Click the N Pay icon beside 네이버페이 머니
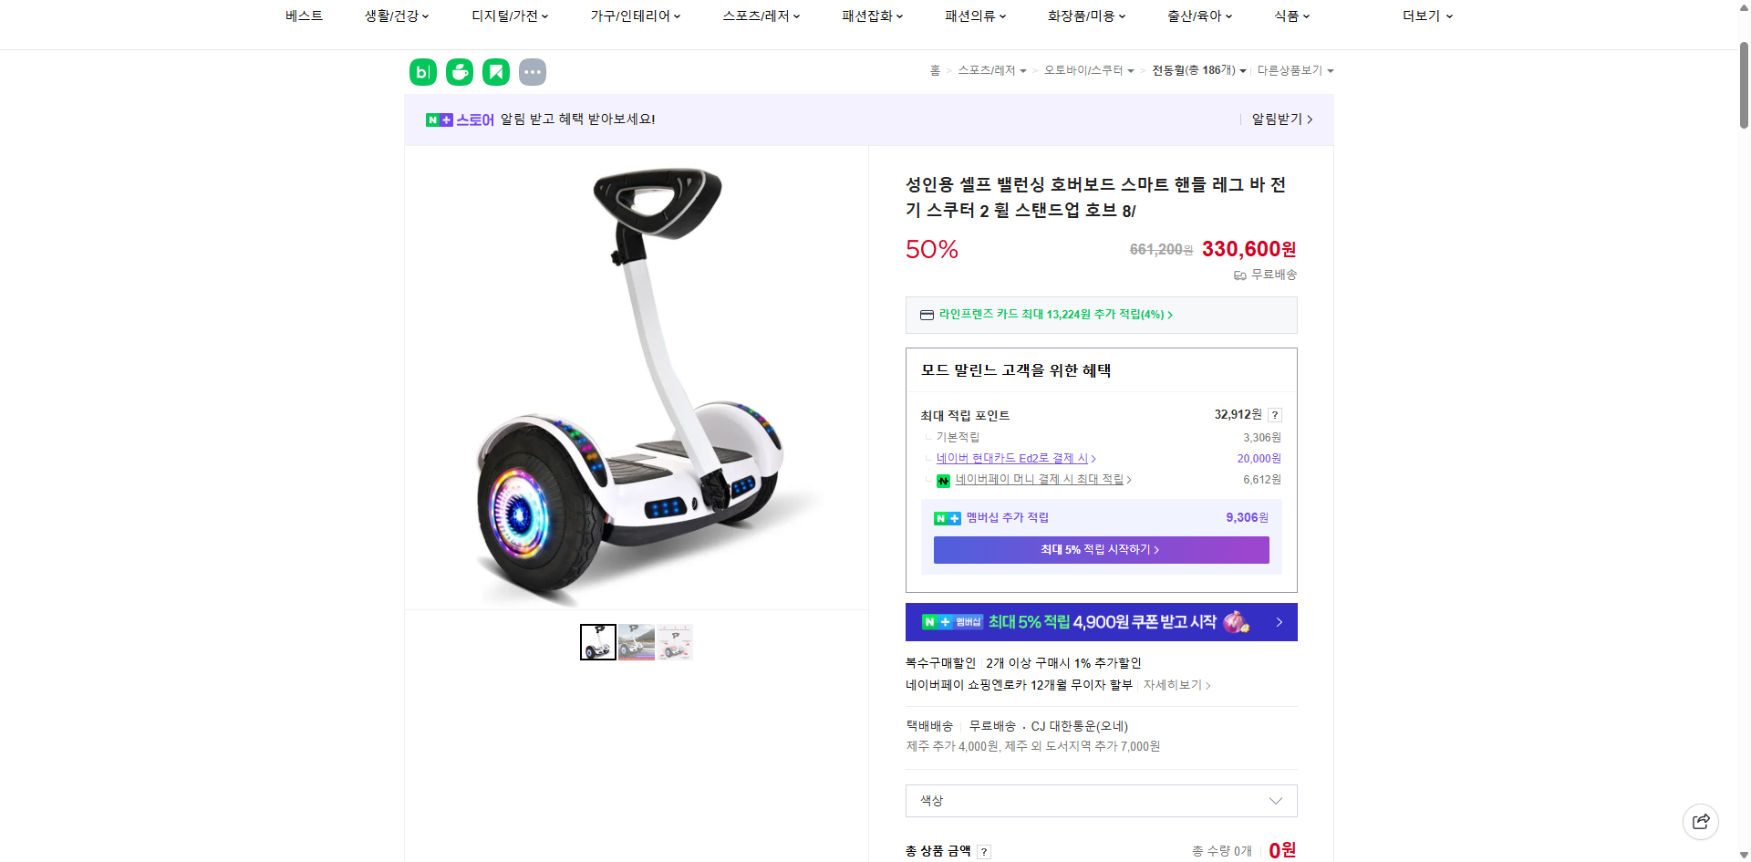This screenshot has height=862, width=1751. coord(943,481)
